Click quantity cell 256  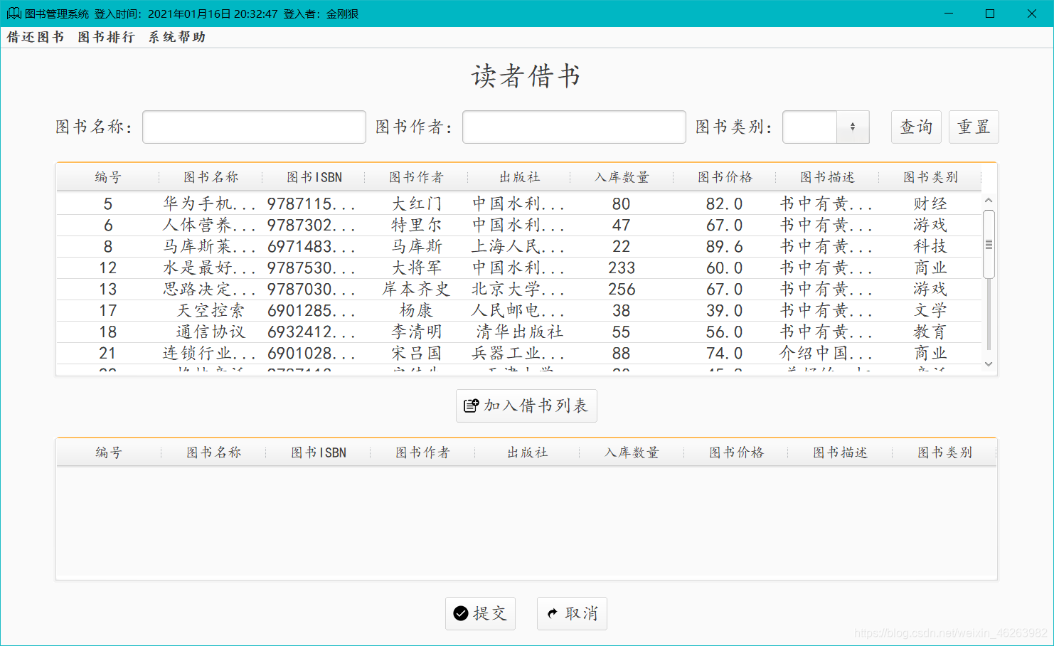pyautogui.click(x=622, y=289)
